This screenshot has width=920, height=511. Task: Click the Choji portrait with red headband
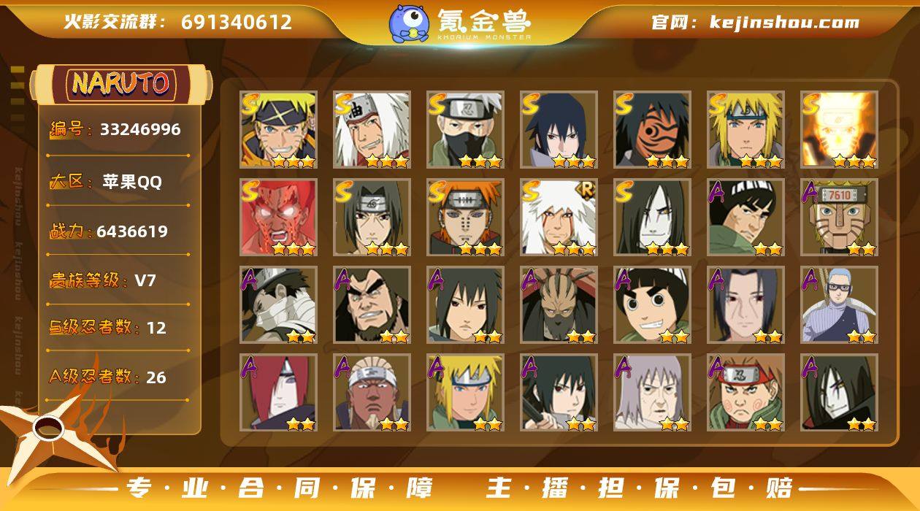746,393
